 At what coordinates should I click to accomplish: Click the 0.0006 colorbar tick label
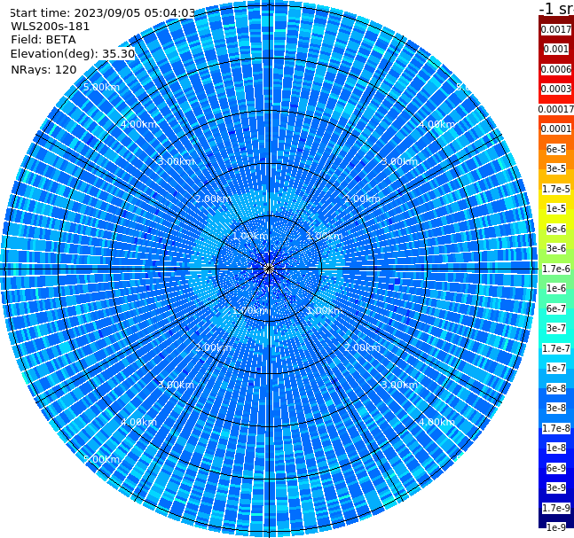pos(556,69)
